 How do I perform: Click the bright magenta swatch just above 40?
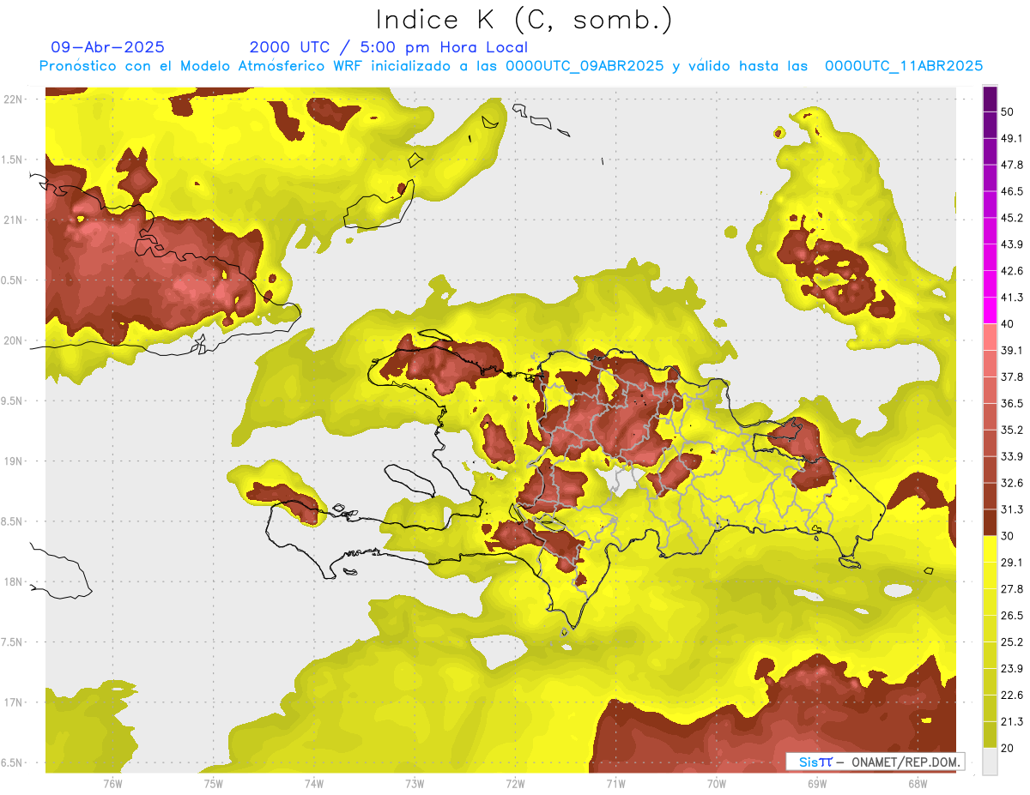pyautogui.click(x=990, y=310)
